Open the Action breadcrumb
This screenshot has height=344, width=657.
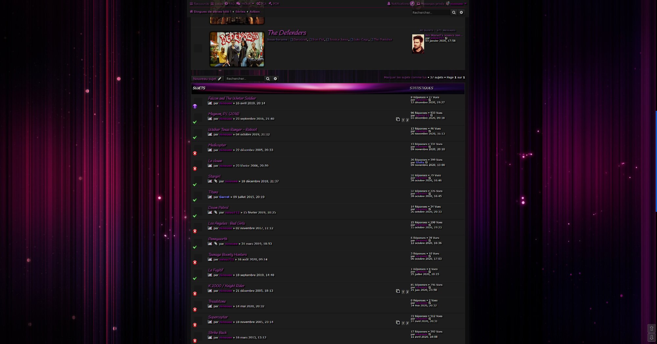click(x=255, y=11)
